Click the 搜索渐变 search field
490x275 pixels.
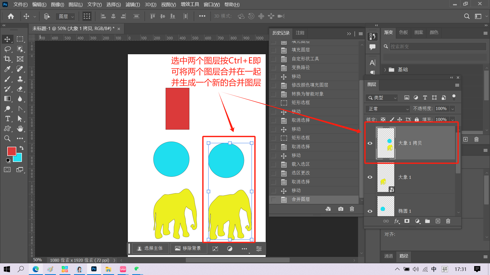coord(437,46)
